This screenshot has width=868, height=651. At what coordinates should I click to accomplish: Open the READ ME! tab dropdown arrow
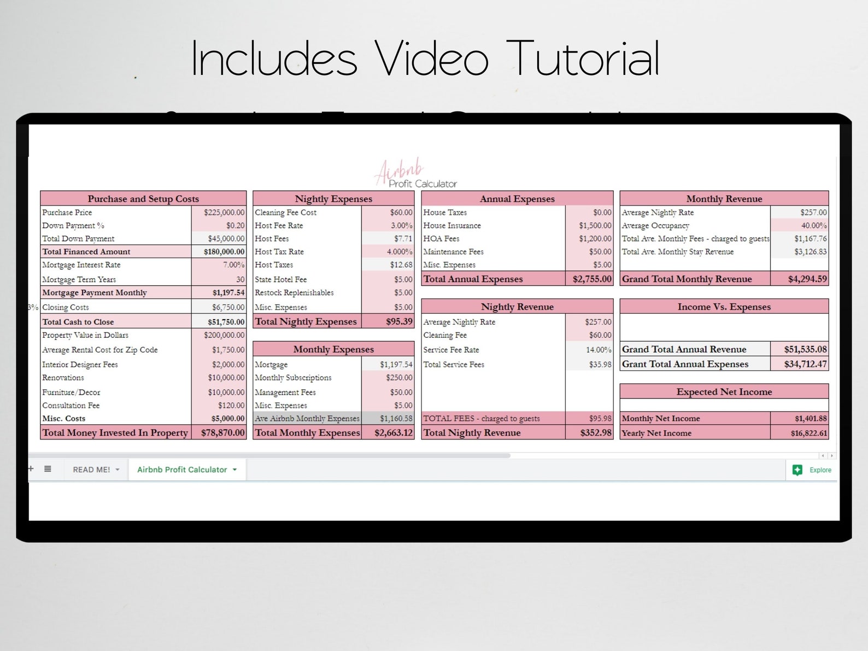point(118,470)
